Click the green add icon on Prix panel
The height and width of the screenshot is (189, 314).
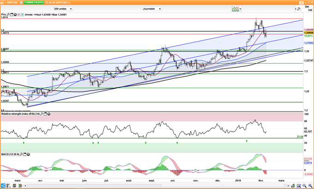22,15
